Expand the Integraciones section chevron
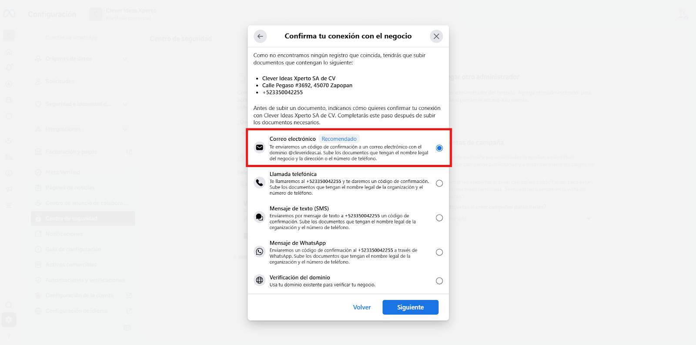Image resolution: width=696 pixels, height=345 pixels. point(125,129)
